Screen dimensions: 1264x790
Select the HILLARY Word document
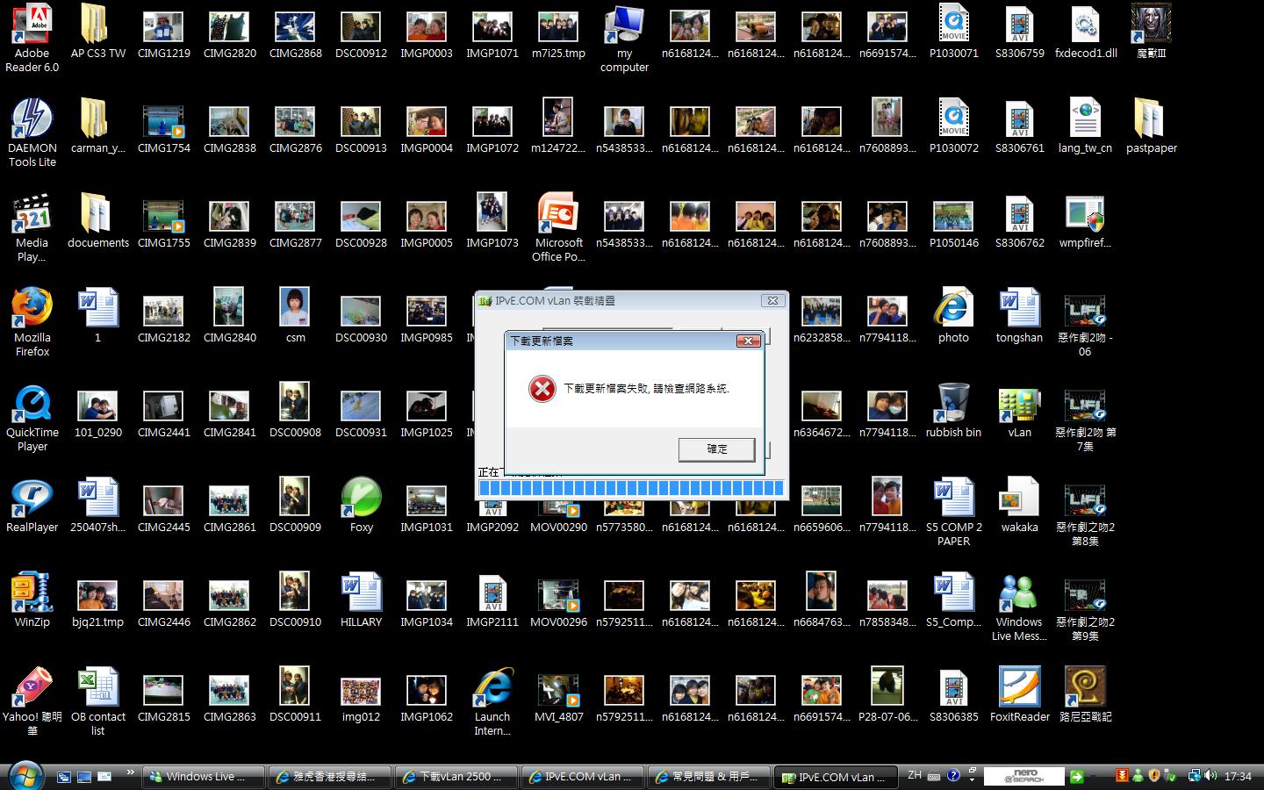(x=362, y=601)
